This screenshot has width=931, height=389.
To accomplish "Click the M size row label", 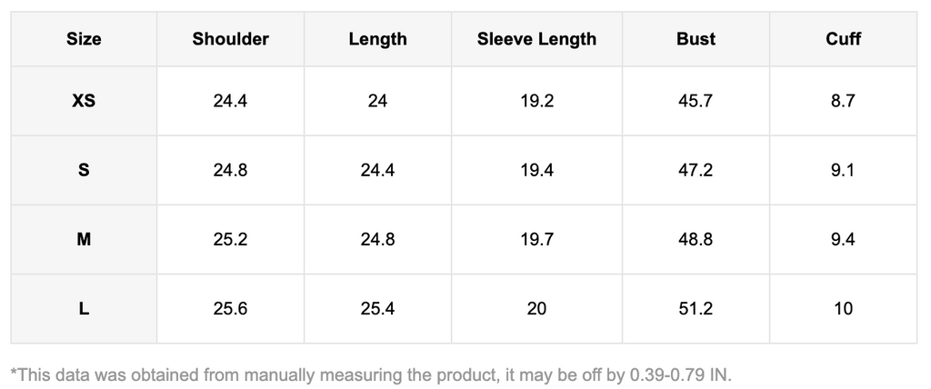I will 84,240.
